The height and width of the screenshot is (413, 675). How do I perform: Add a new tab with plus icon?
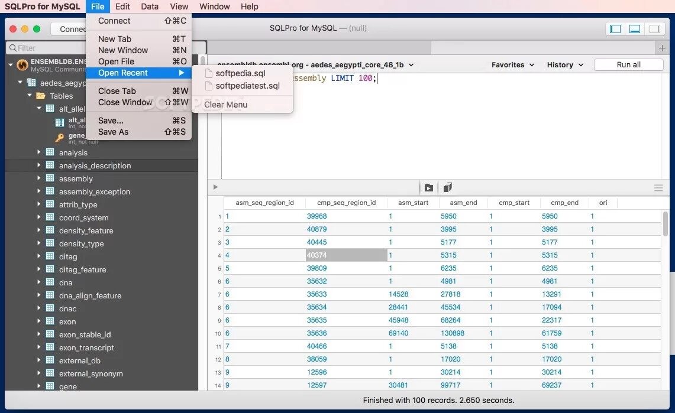[662, 48]
